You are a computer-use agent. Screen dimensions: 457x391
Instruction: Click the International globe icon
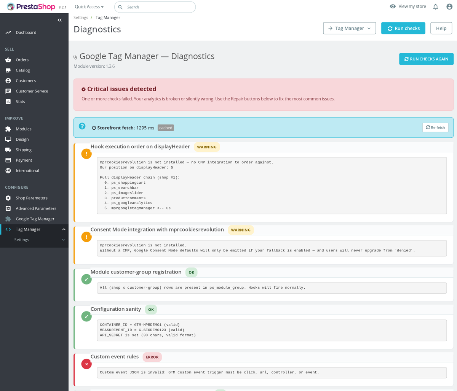coord(8,170)
